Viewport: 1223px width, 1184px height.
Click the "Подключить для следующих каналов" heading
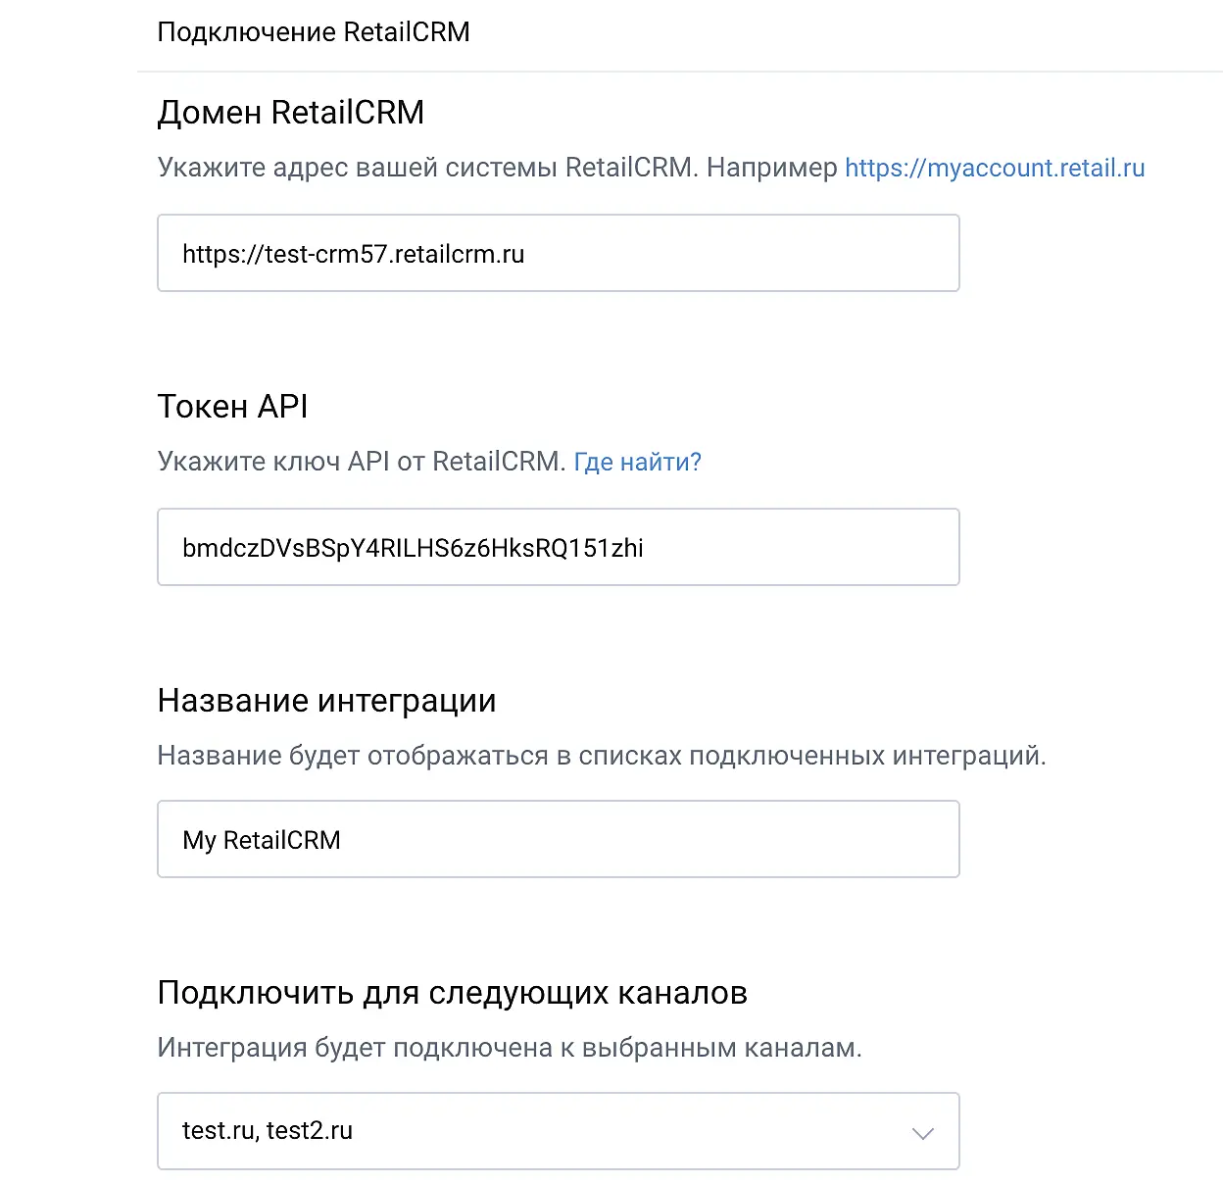[x=452, y=993]
